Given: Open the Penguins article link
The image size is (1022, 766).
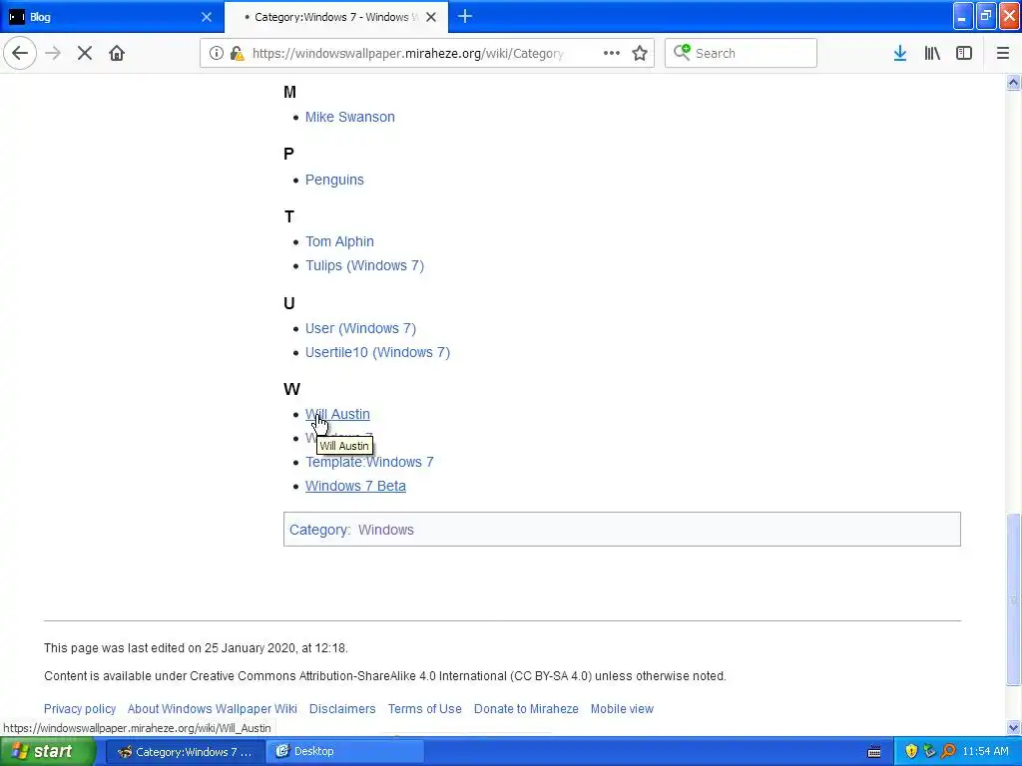Looking at the screenshot, I should (x=334, y=180).
